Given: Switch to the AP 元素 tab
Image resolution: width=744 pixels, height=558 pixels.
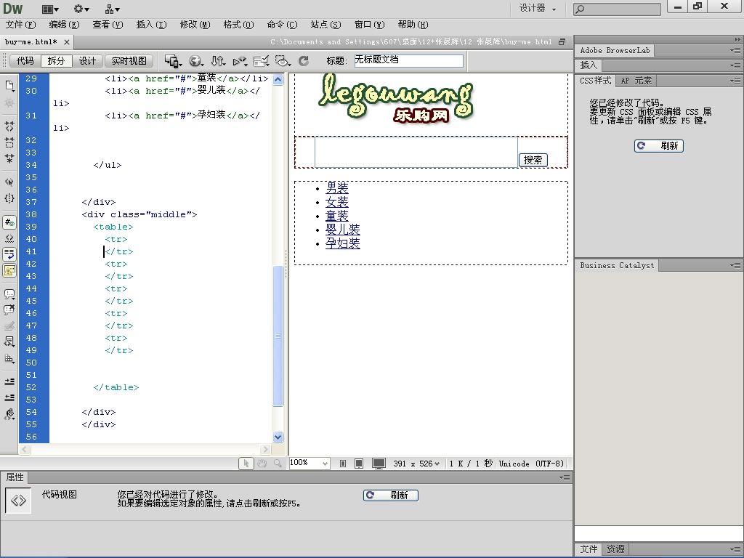Looking at the screenshot, I should coord(636,81).
